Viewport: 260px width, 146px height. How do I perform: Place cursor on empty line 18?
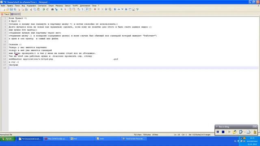(134, 68)
